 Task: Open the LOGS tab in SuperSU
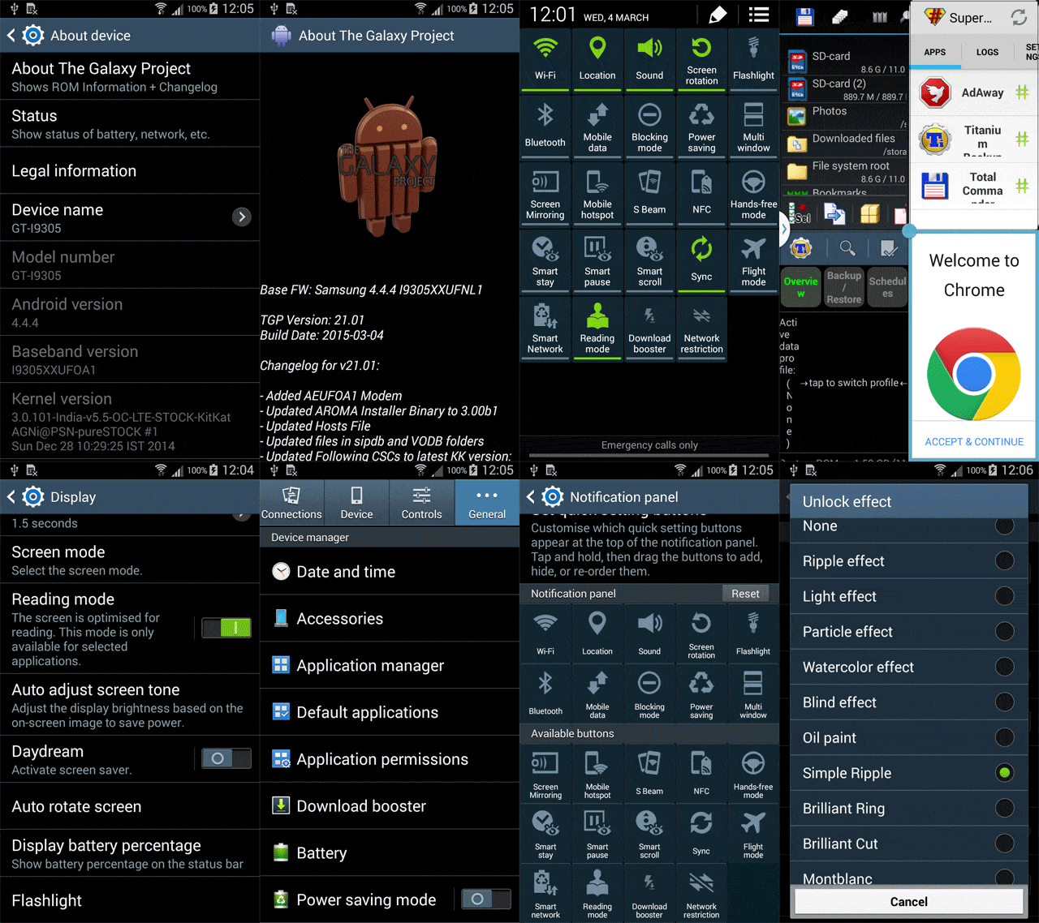987,52
